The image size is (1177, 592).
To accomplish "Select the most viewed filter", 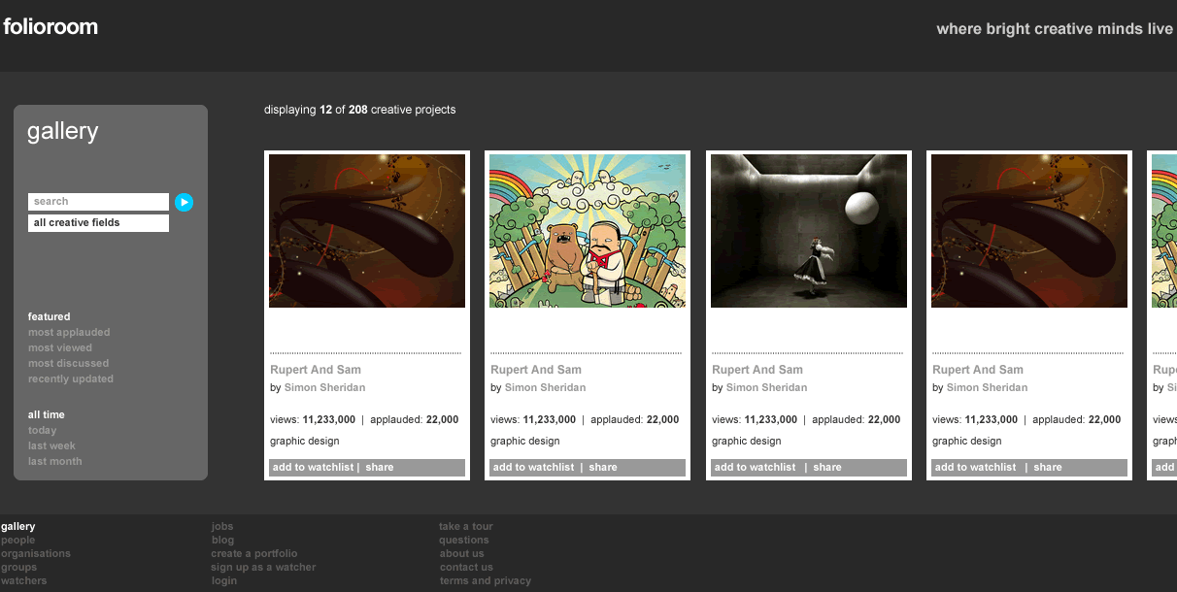I will tap(60, 348).
